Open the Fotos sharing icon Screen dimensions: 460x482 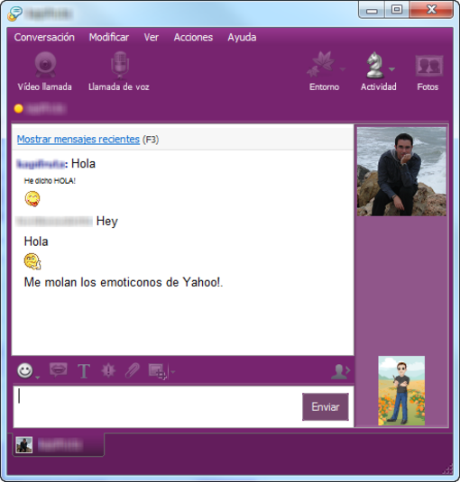429,66
